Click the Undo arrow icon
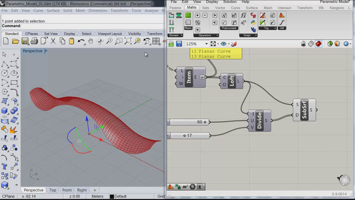355x200 pixels. point(81,41)
